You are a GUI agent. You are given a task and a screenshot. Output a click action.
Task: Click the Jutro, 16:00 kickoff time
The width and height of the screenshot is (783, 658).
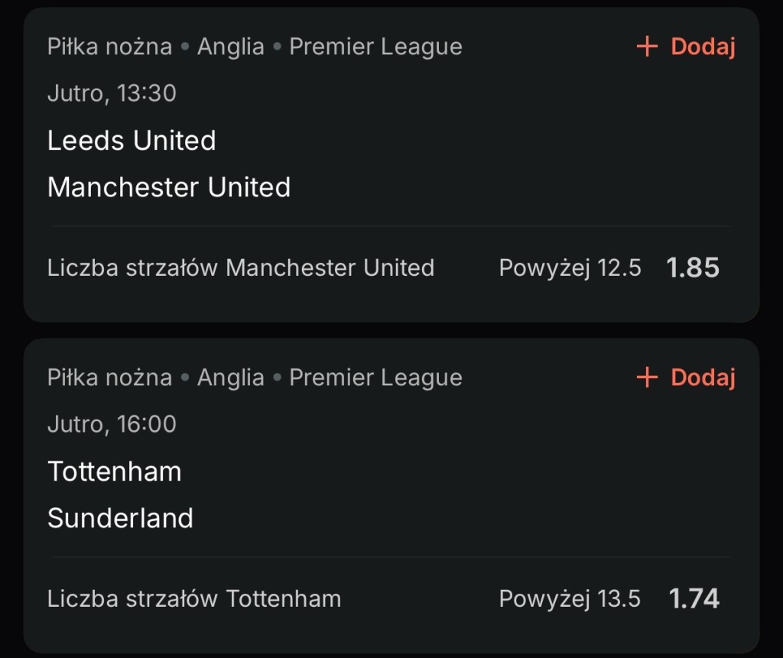112,424
